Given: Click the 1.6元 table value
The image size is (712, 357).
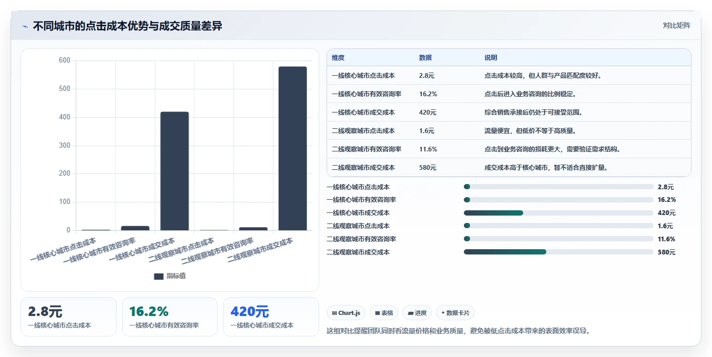Looking at the screenshot, I should pos(427,131).
